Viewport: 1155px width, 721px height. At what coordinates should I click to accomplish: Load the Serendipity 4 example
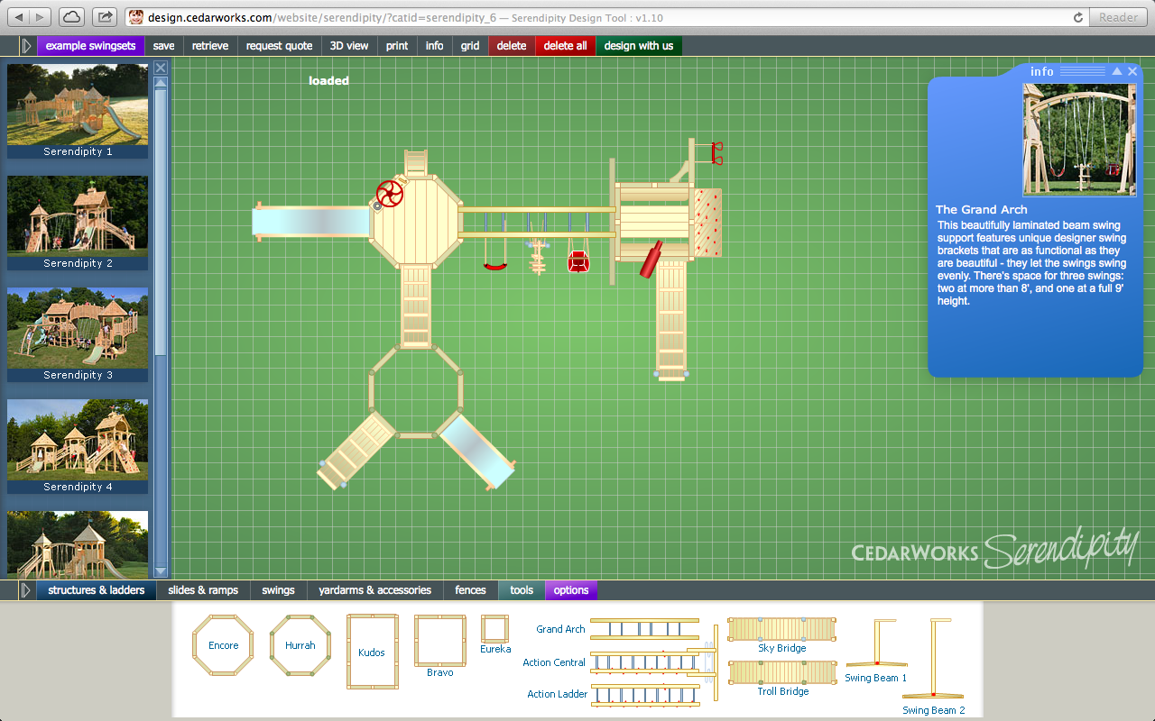(78, 445)
